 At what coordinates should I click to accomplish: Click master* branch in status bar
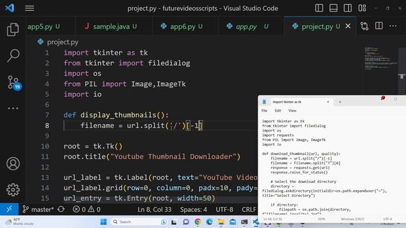point(38,210)
